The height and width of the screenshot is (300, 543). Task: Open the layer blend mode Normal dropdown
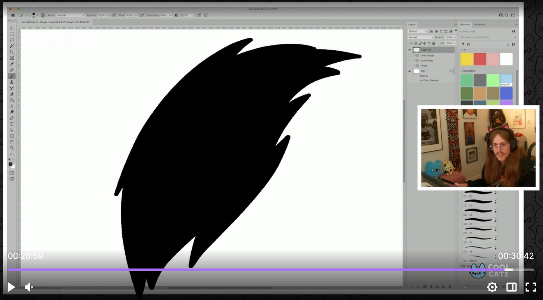coord(421,37)
